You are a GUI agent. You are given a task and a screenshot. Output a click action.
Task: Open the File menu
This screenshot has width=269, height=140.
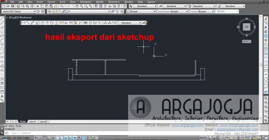pos(12,2)
